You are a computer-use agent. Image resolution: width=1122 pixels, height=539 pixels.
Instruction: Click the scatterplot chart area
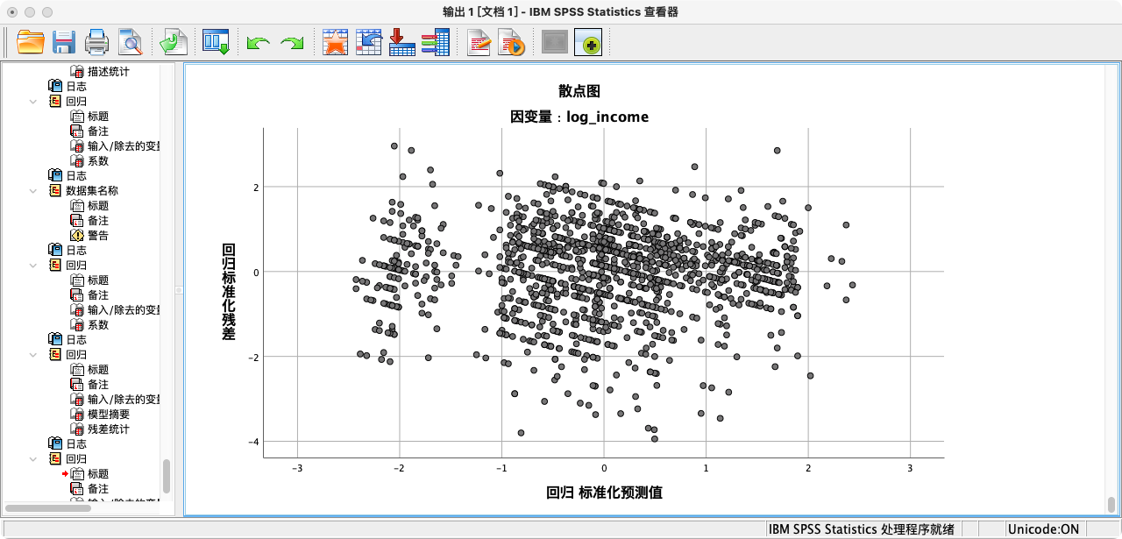pos(604,293)
